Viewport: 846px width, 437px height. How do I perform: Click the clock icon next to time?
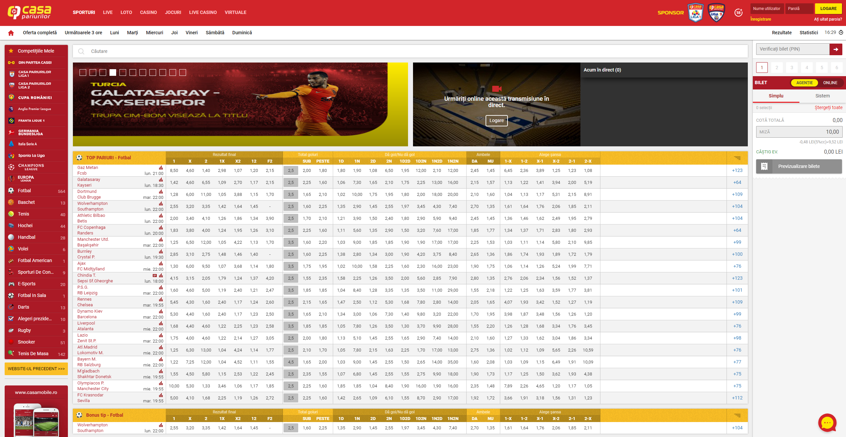click(x=841, y=33)
